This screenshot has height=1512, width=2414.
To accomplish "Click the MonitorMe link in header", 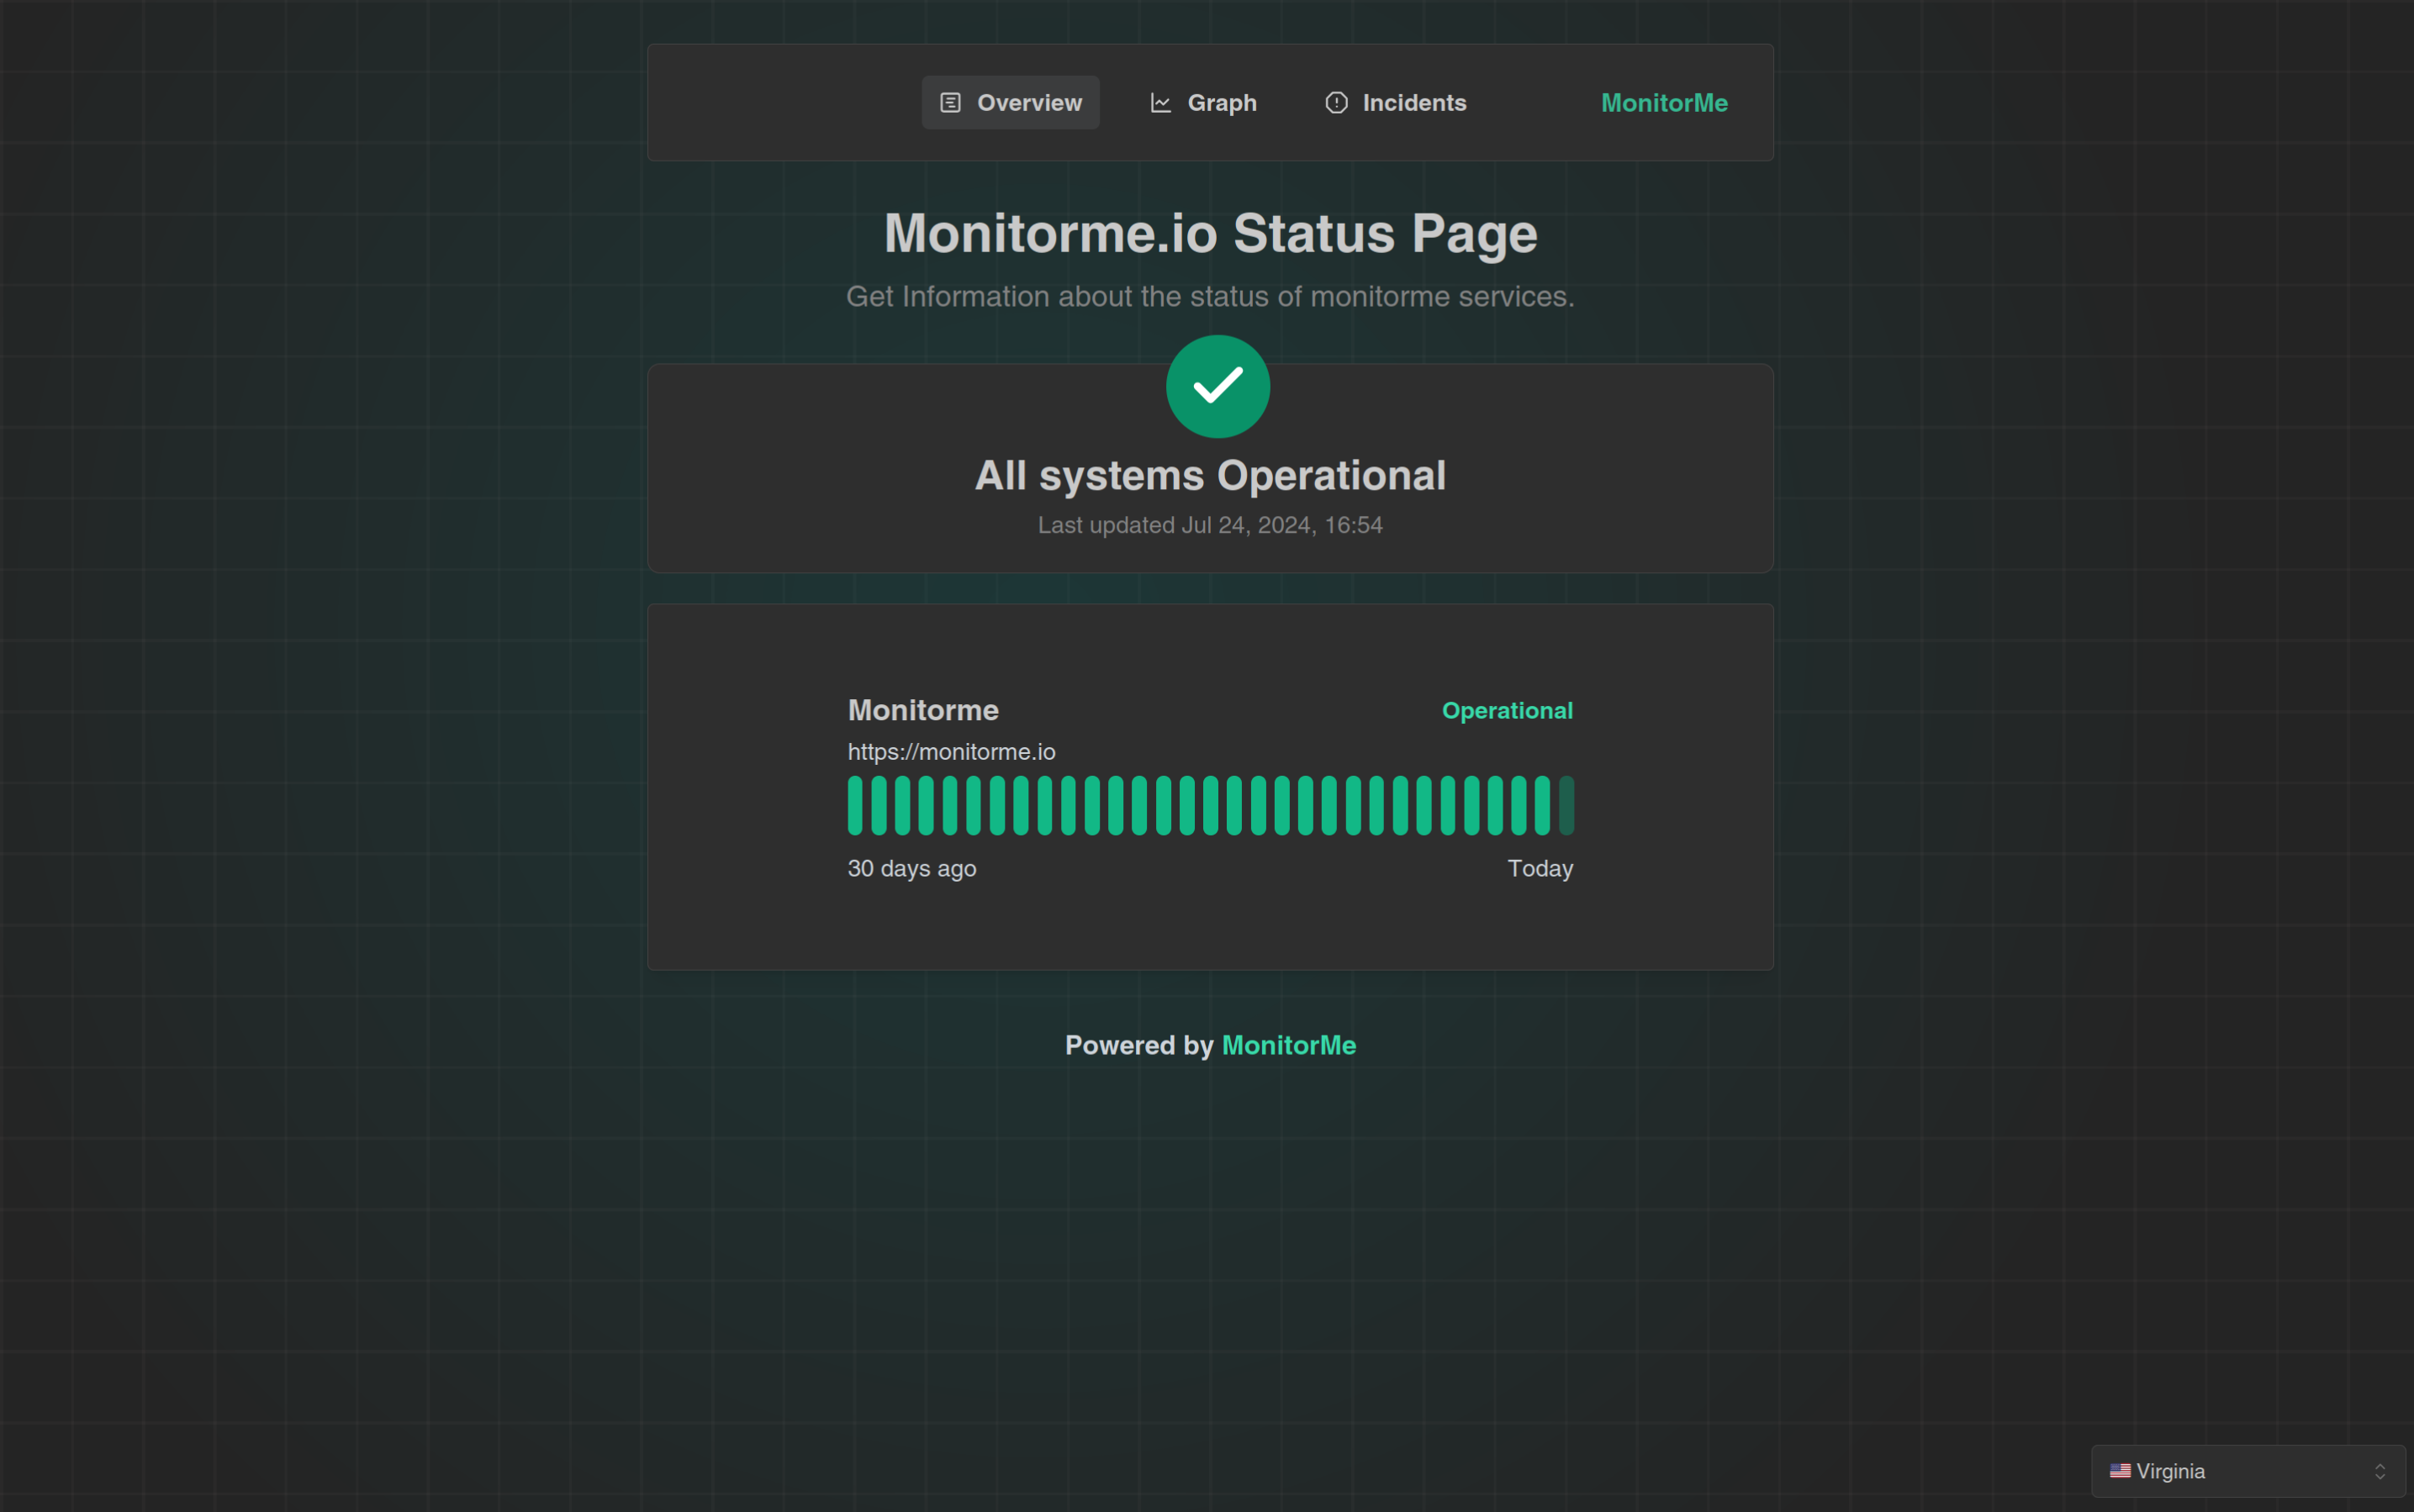I will (1664, 103).
